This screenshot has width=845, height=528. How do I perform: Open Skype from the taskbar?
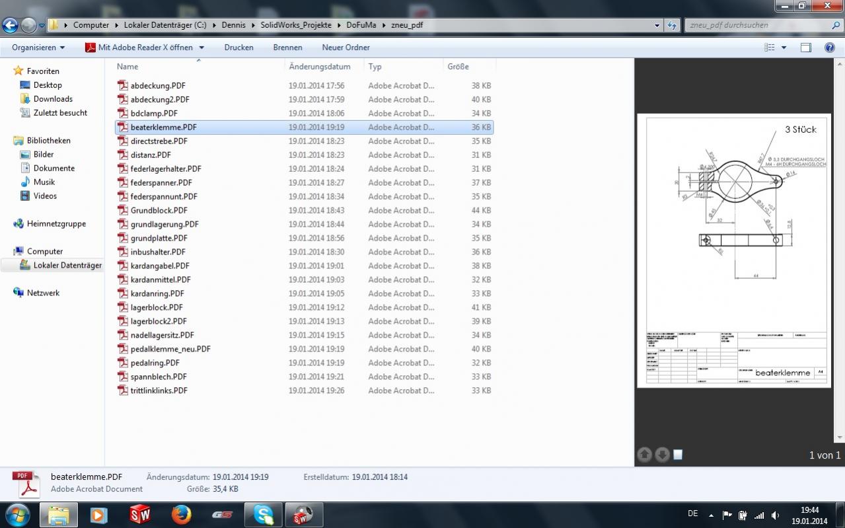click(x=262, y=514)
